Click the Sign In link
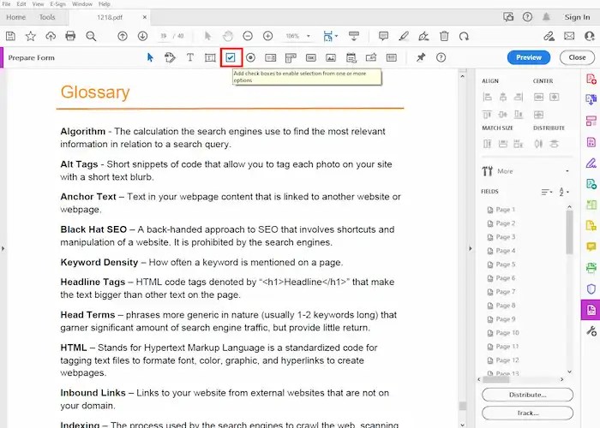Screen dimensions: 600x428 pyautogui.click(x=577, y=17)
